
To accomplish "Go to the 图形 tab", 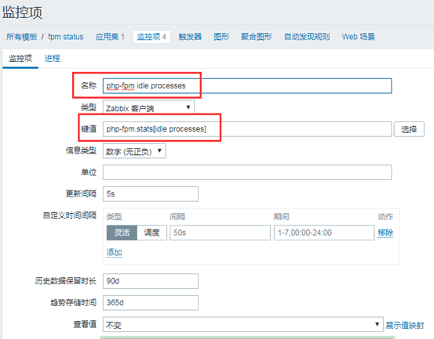I will (221, 37).
